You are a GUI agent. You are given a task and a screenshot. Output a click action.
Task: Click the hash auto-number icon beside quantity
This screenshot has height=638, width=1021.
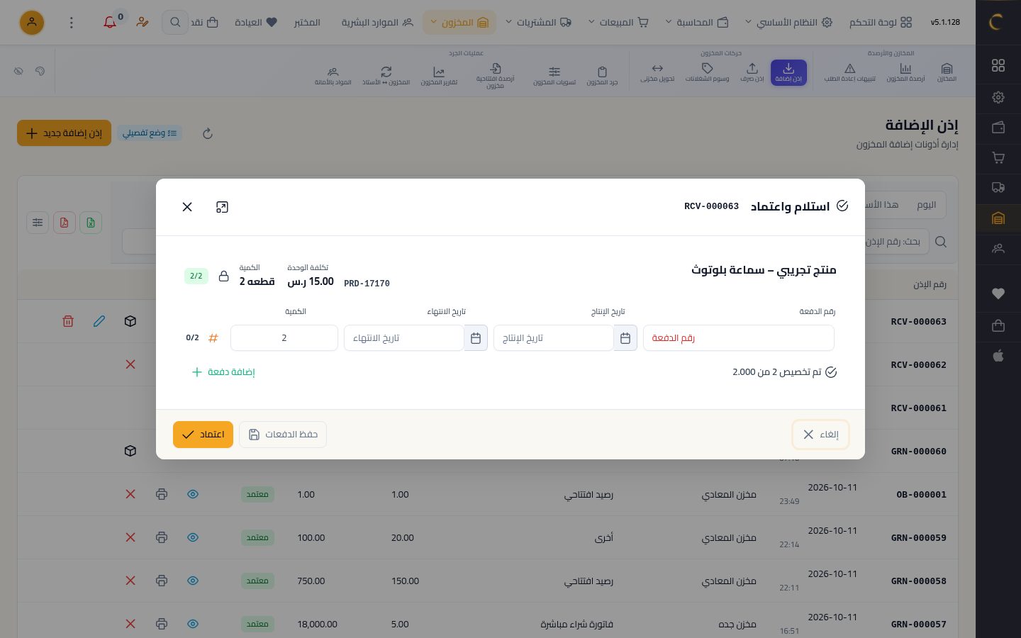coord(213,338)
